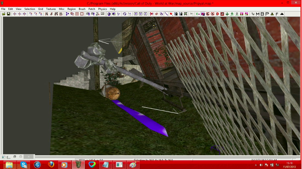302x169 pixels.
Task: Rotate selection around the Y axis
Action: point(35,14)
